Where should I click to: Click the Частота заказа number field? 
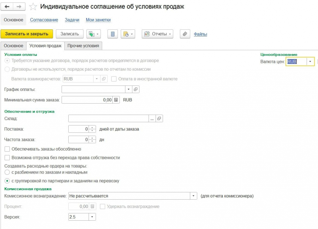tap(79, 139)
